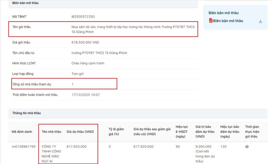Click contractor name CÔNG TY TNHH CÔNG NGHỆ GIÁO DỤC AI
This screenshot has height=164, width=273.
click(x=51, y=154)
